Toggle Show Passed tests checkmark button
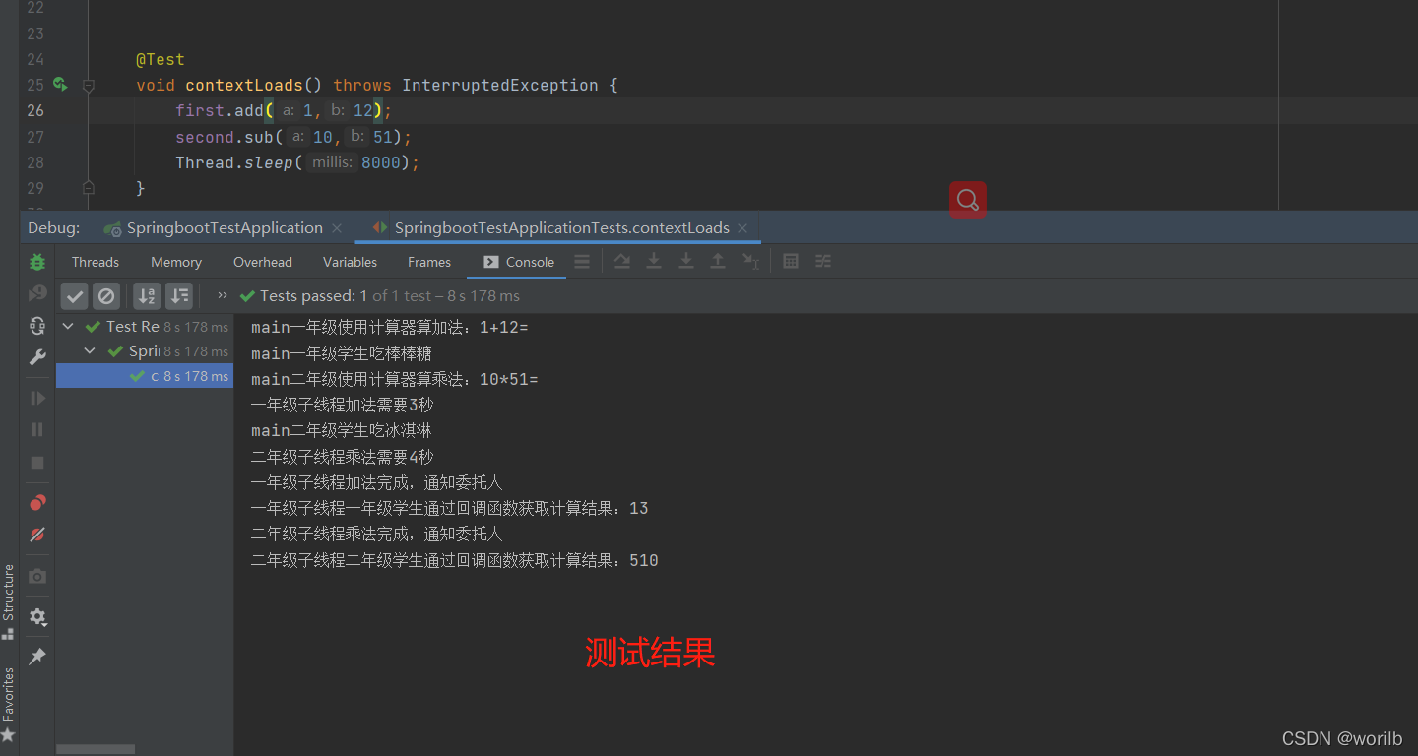Image resolution: width=1418 pixels, height=756 pixels. [75, 295]
